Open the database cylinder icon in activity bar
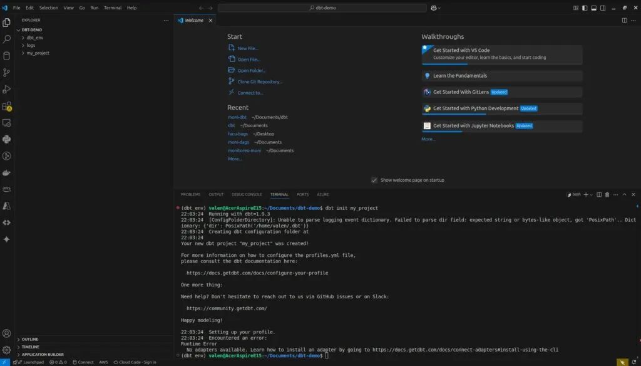Image resolution: width=641 pixels, height=366 pixels. (x=6, y=56)
